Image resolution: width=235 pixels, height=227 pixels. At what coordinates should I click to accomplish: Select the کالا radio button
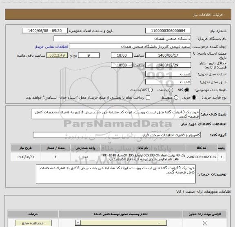point(187,90)
